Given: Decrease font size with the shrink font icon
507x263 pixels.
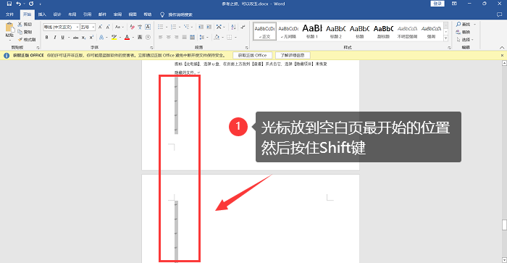Looking at the screenshot, I should tap(108, 28).
